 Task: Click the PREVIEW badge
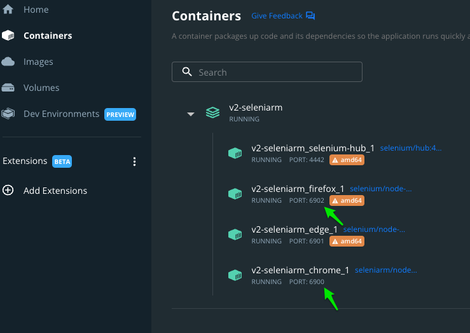120,114
